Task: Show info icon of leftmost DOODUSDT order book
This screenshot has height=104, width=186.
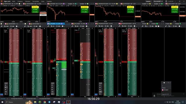Action: coord(17,26)
